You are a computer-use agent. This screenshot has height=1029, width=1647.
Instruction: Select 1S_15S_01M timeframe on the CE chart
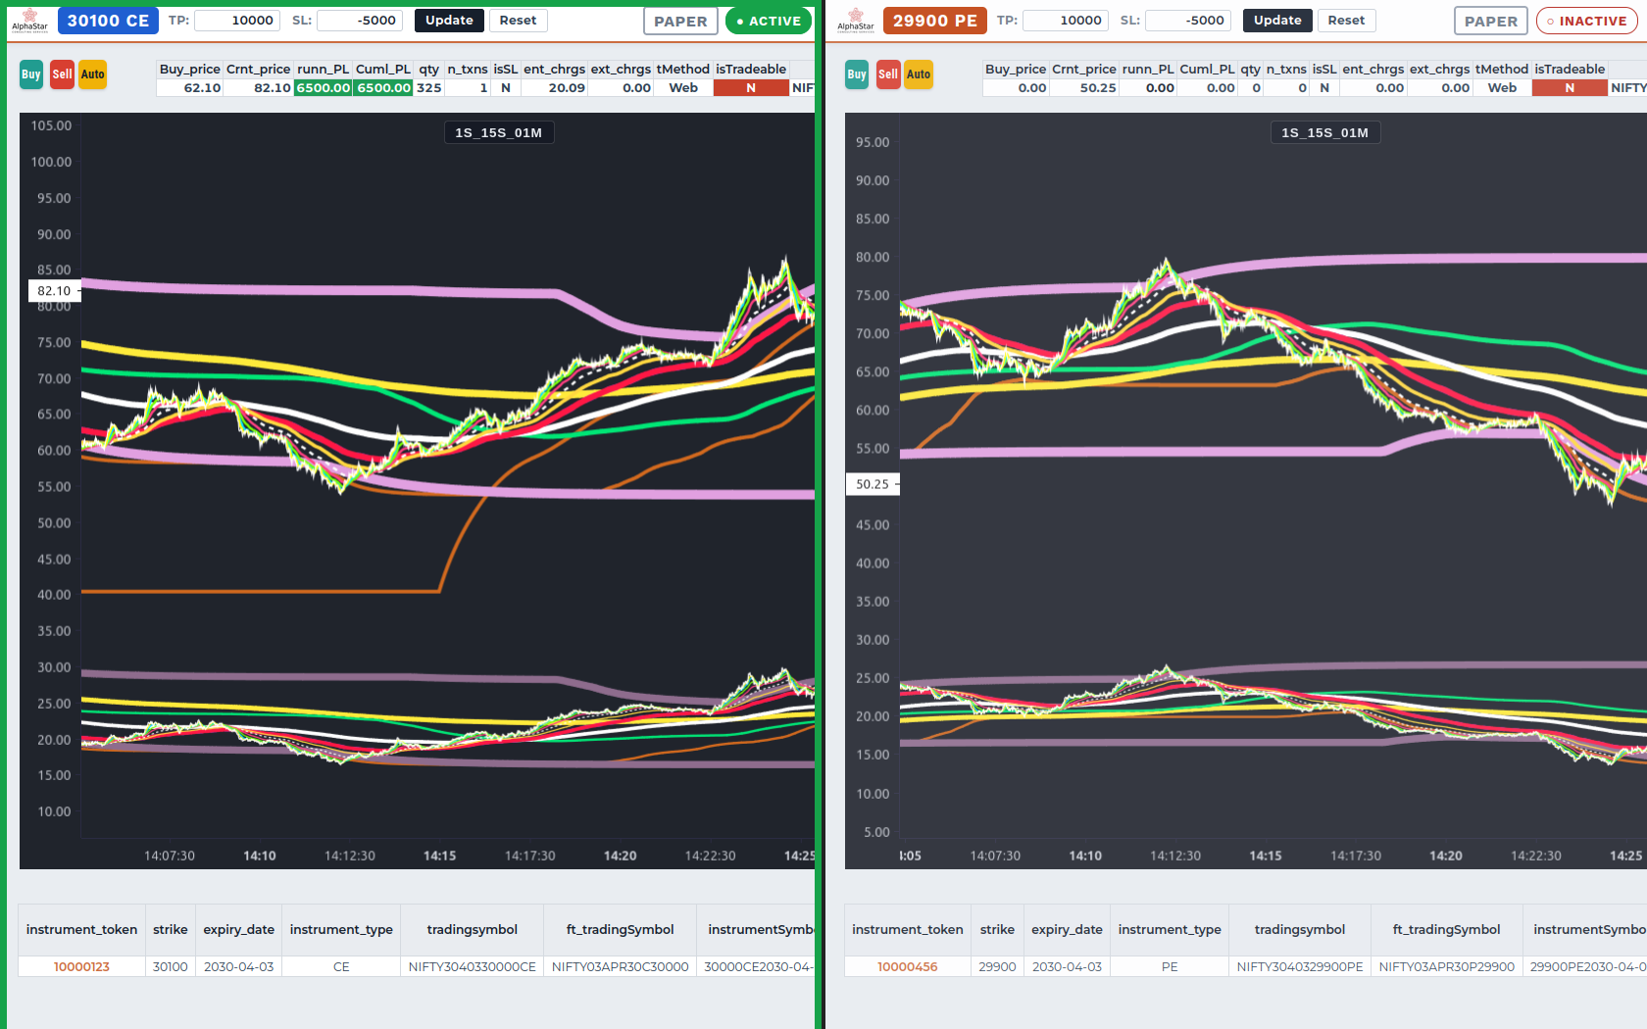pos(498,132)
